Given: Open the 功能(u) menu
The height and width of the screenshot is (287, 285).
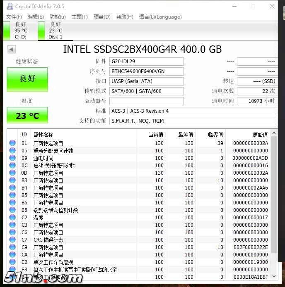Looking at the screenshot, I should (58, 17).
